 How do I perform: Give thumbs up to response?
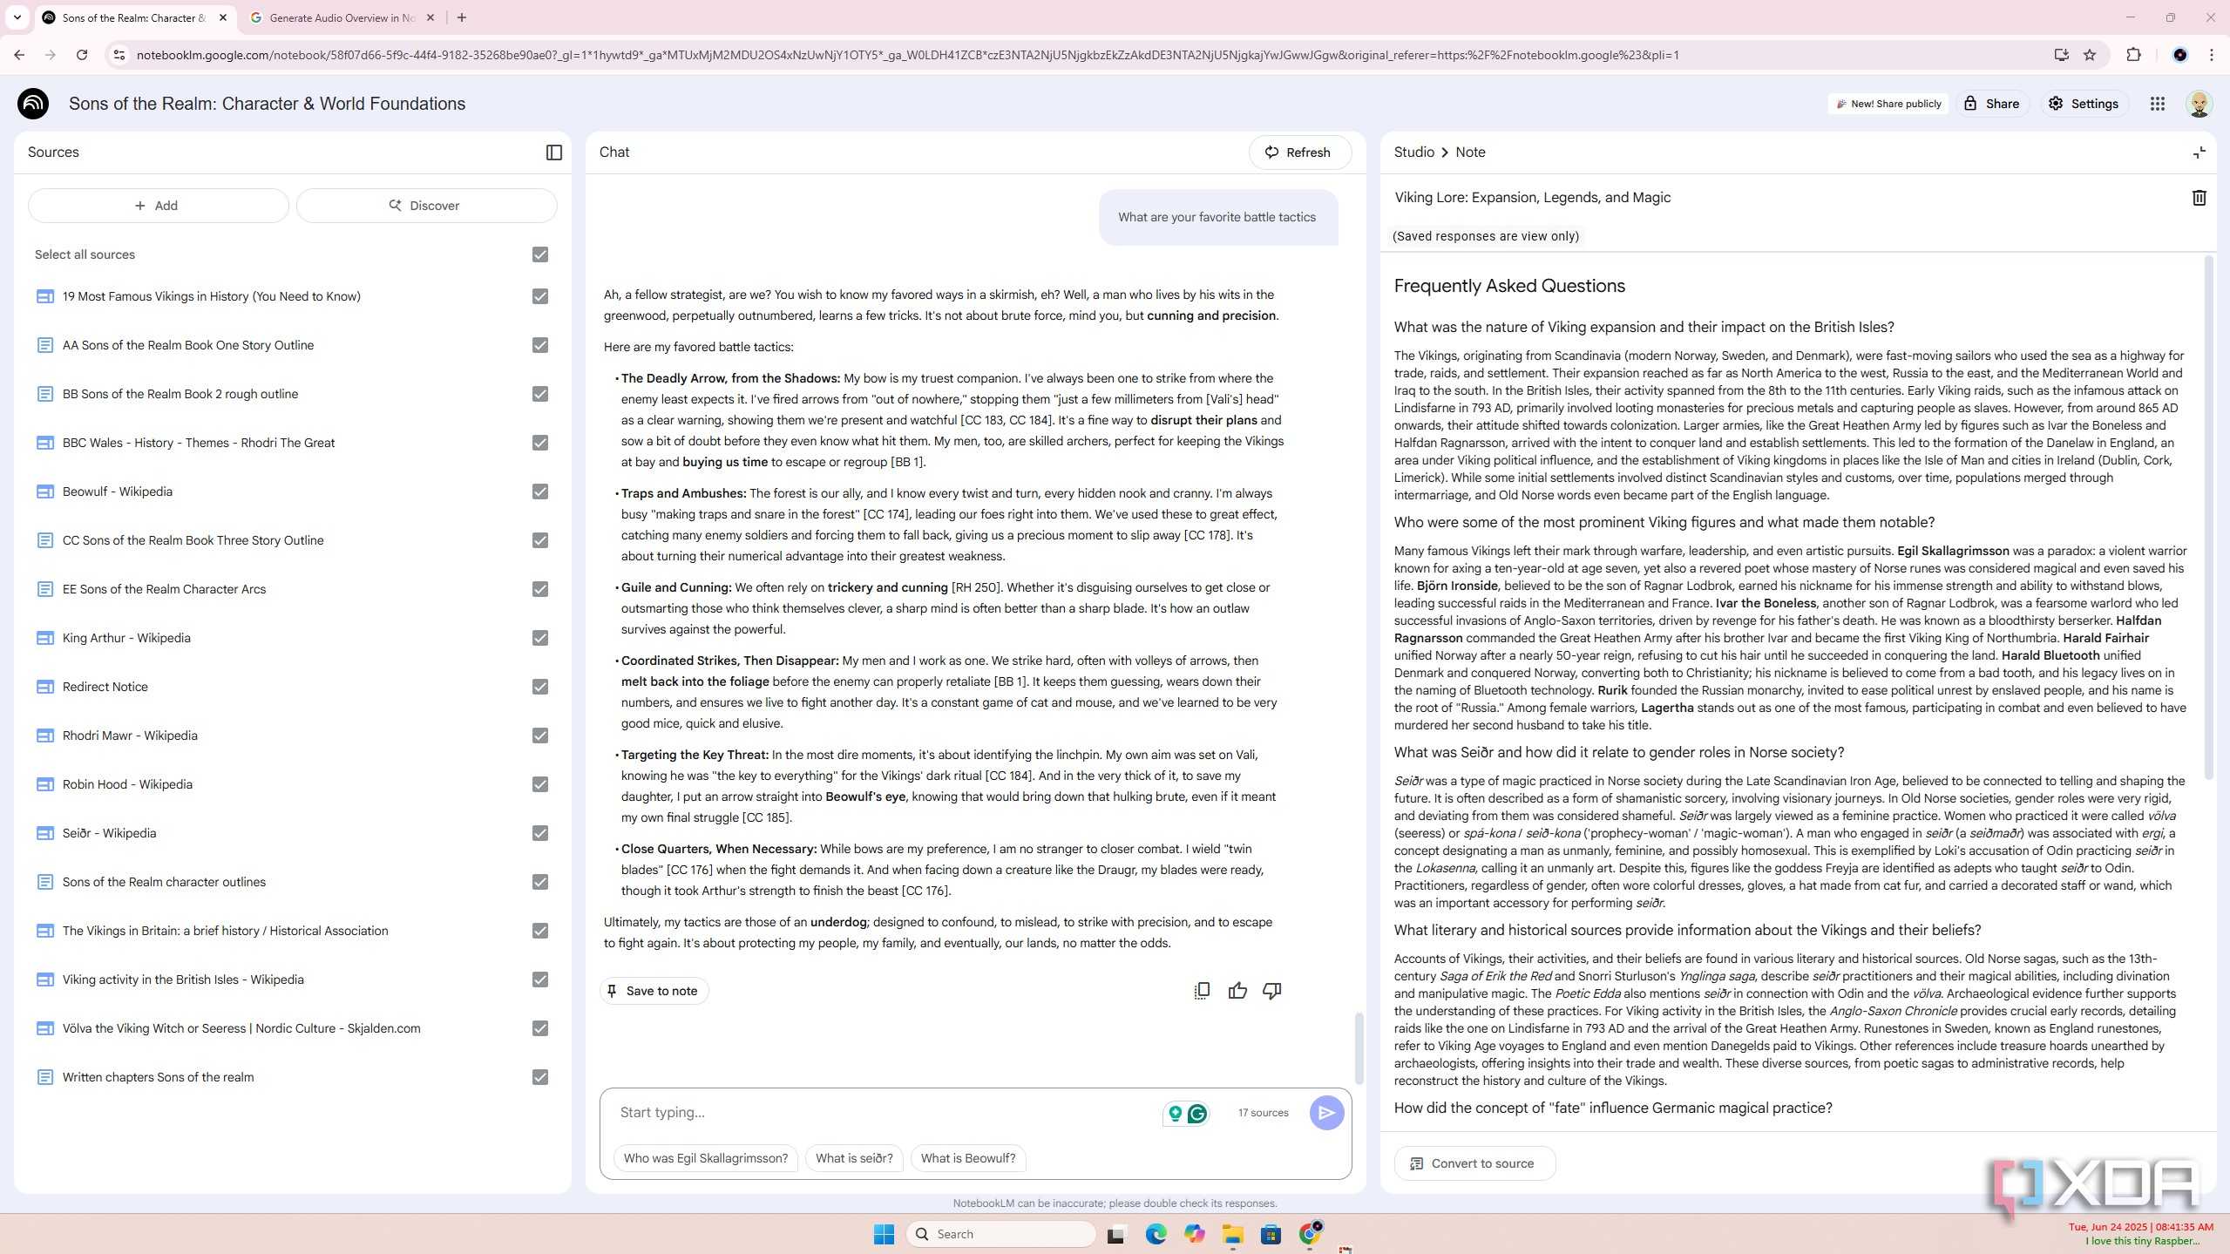click(x=1237, y=991)
